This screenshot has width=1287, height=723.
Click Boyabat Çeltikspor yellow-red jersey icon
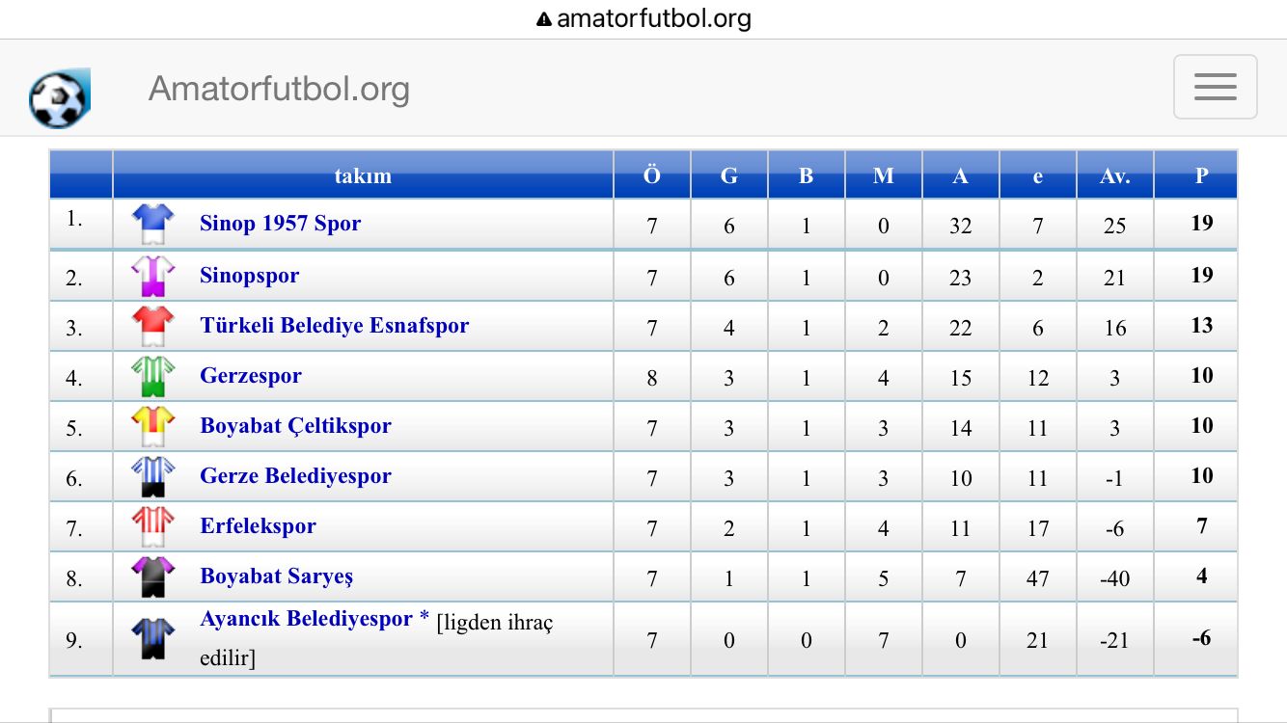tap(152, 426)
